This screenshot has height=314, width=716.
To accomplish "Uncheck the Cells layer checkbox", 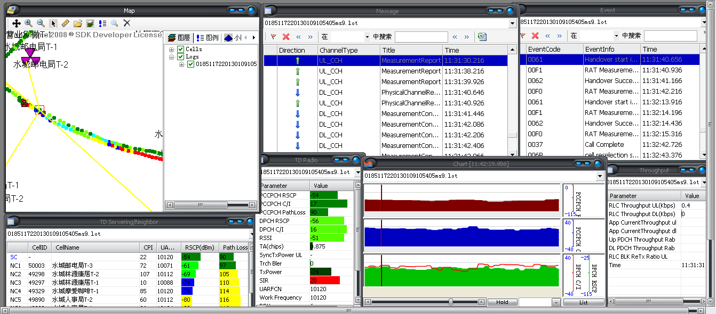I will [180, 49].
